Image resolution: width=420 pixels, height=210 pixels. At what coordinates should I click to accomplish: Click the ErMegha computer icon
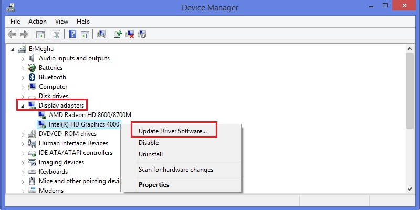(x=22, y=49)
